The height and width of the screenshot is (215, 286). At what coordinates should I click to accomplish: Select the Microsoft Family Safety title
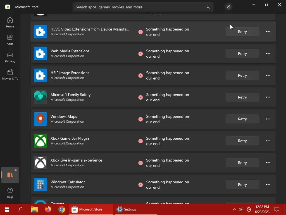click(70, 95)
